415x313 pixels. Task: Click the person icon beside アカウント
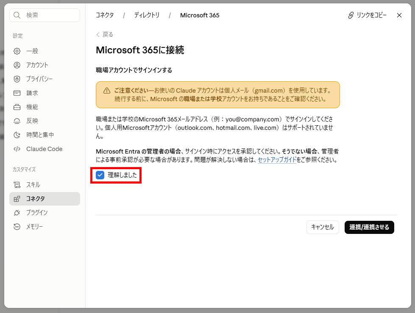(17, 65)
